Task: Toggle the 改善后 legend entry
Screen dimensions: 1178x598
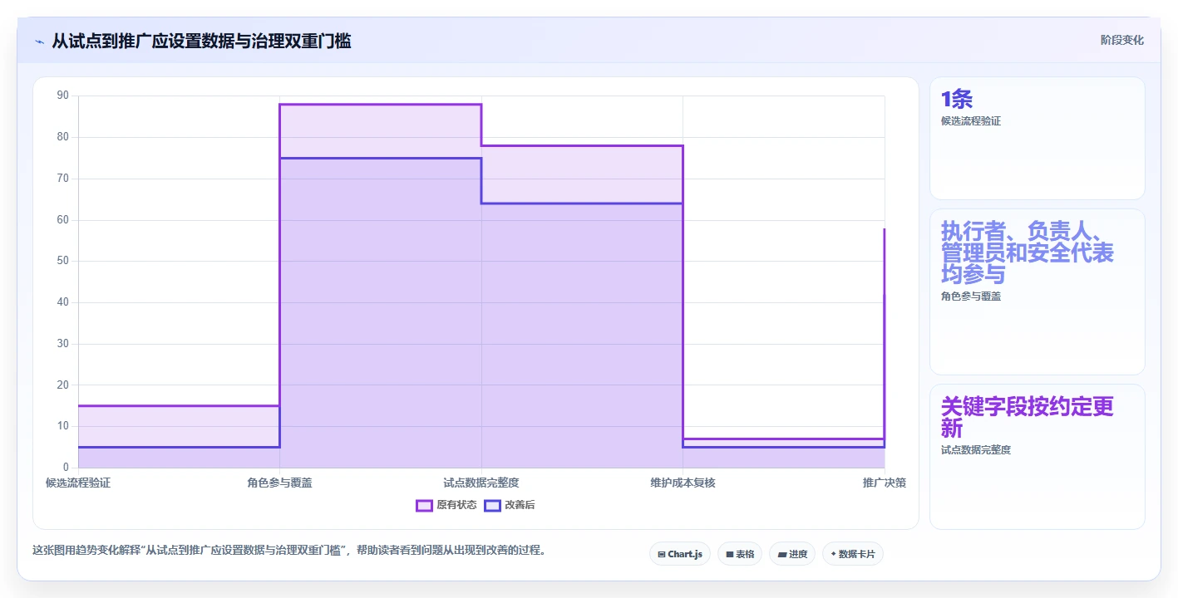Action: coord(510,505)
